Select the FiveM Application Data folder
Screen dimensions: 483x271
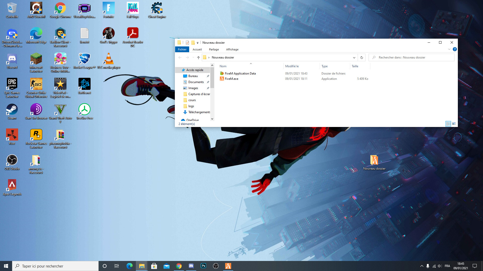tap(240, 74)
